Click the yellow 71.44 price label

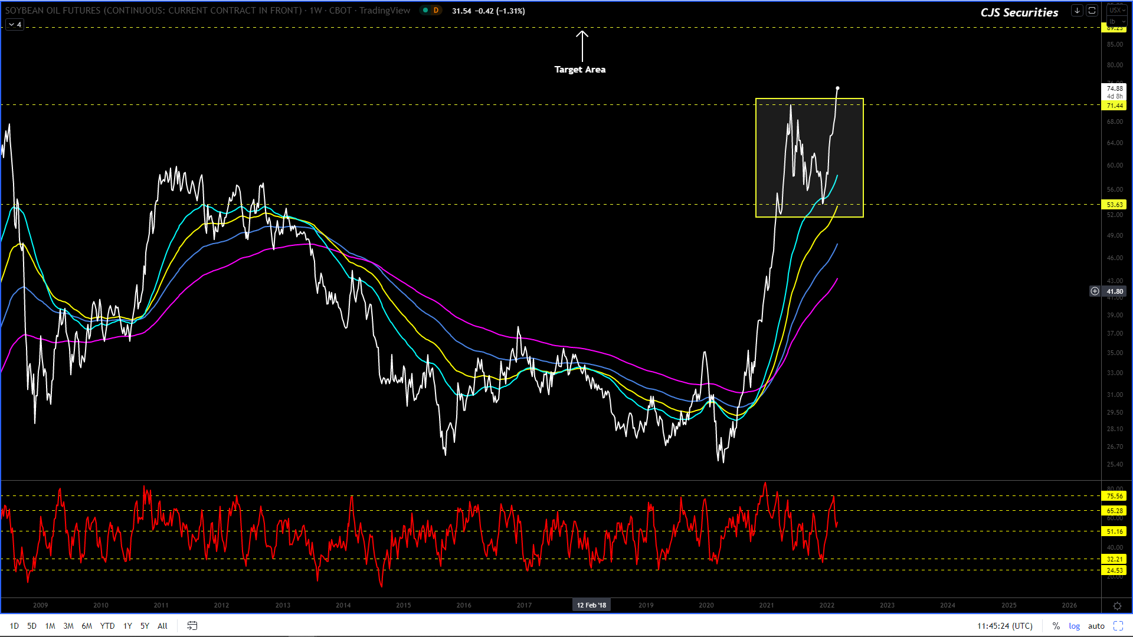(x=1114, y=106)
